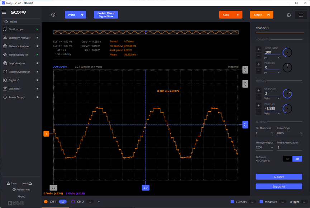This screenshot has height=208, width=310.
Task: Click the Time Base rotary knob
Action: 287,53
